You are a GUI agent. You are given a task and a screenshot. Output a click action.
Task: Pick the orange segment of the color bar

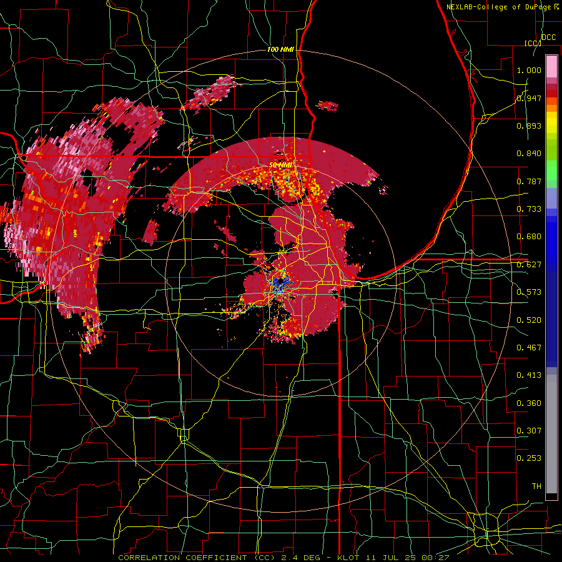[551, 108]
